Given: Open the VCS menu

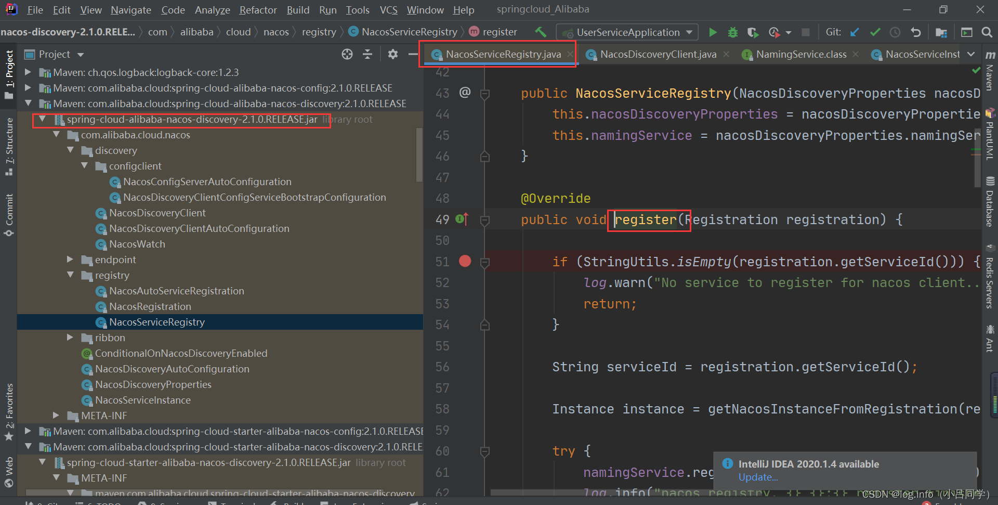Looking at the screenshot, I should (388, 10).
